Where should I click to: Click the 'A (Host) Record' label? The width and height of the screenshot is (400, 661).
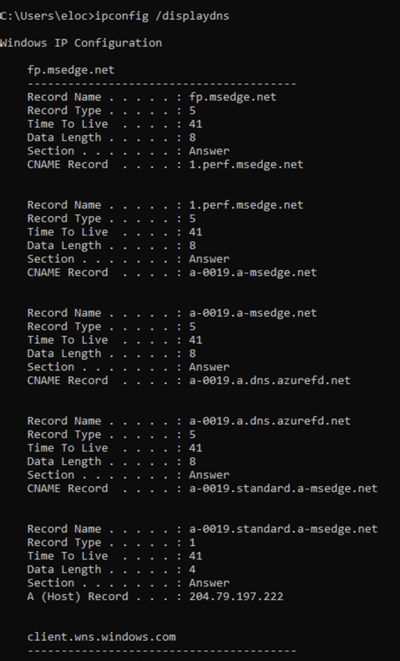coord(77,596)
